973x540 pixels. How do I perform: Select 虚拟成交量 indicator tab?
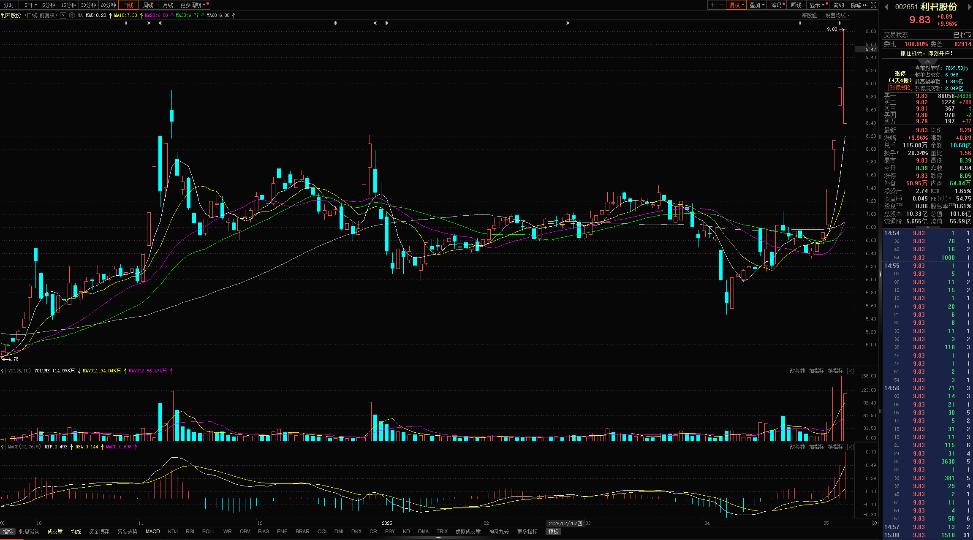[468, 532]
